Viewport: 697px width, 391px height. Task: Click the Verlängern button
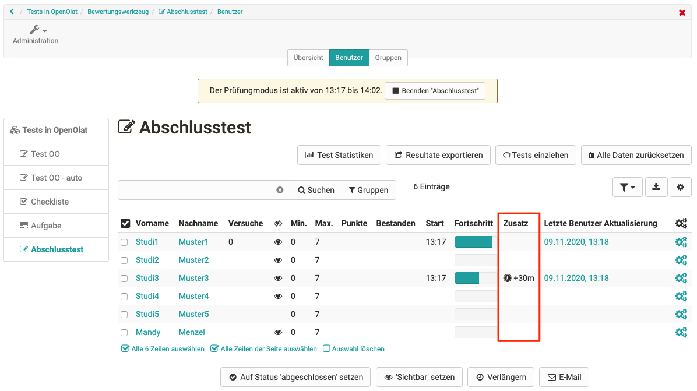[501, 377]
